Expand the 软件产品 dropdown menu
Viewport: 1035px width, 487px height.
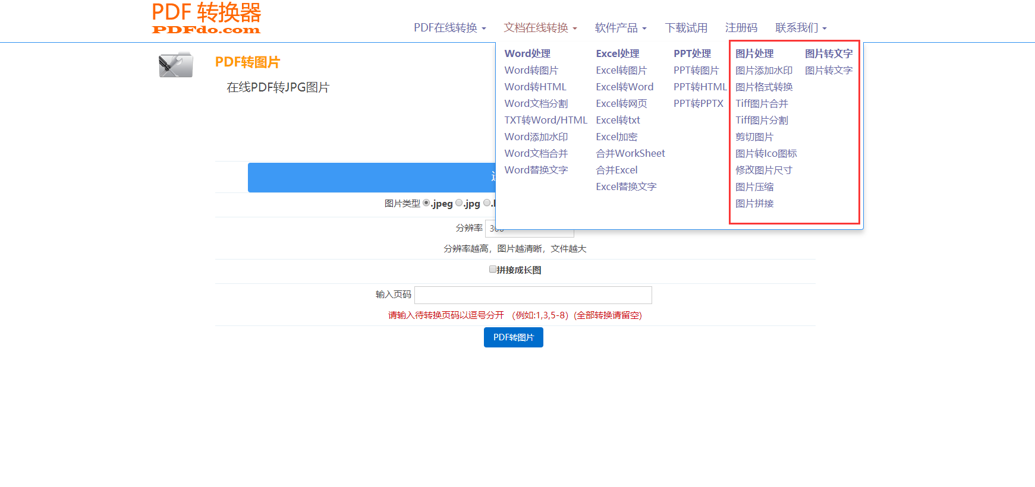[621, 28]
